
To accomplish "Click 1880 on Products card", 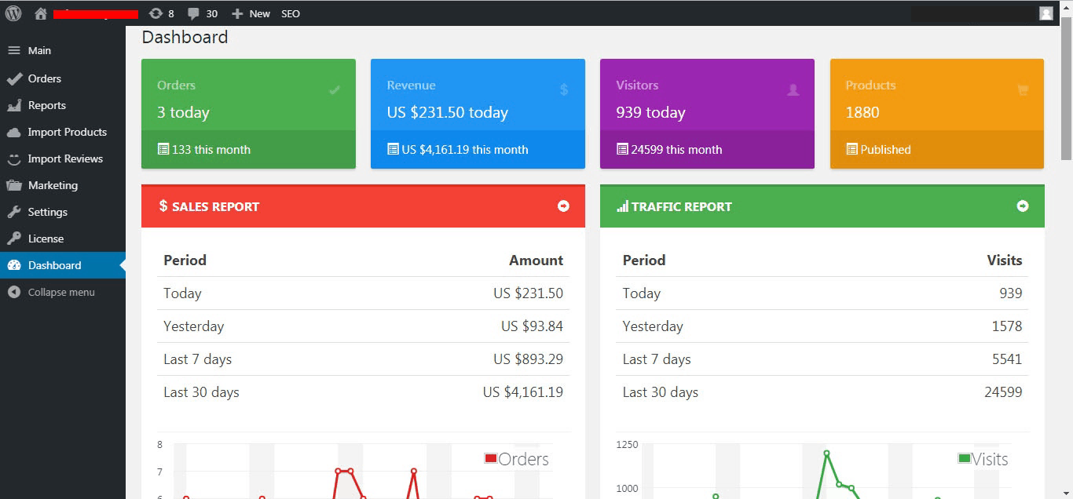I will tap(862, 112).
